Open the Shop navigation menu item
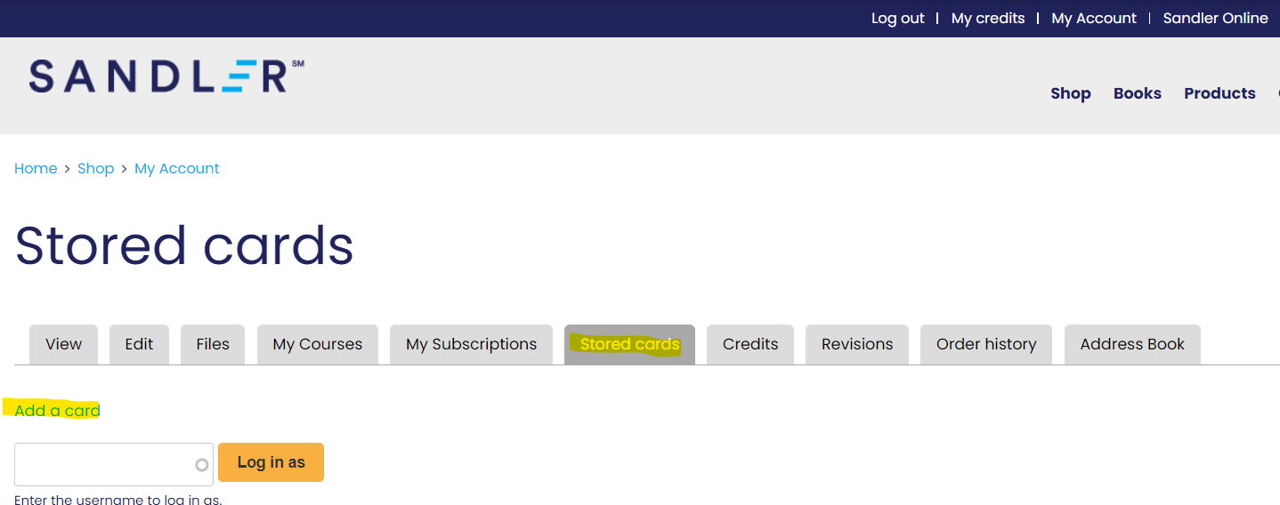This screenshot has height=505, width=1280. [x=1070, y=93]
